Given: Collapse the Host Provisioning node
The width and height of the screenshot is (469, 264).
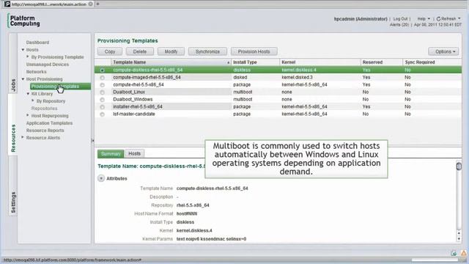Looking at the screenshot, I should point(23,79).
